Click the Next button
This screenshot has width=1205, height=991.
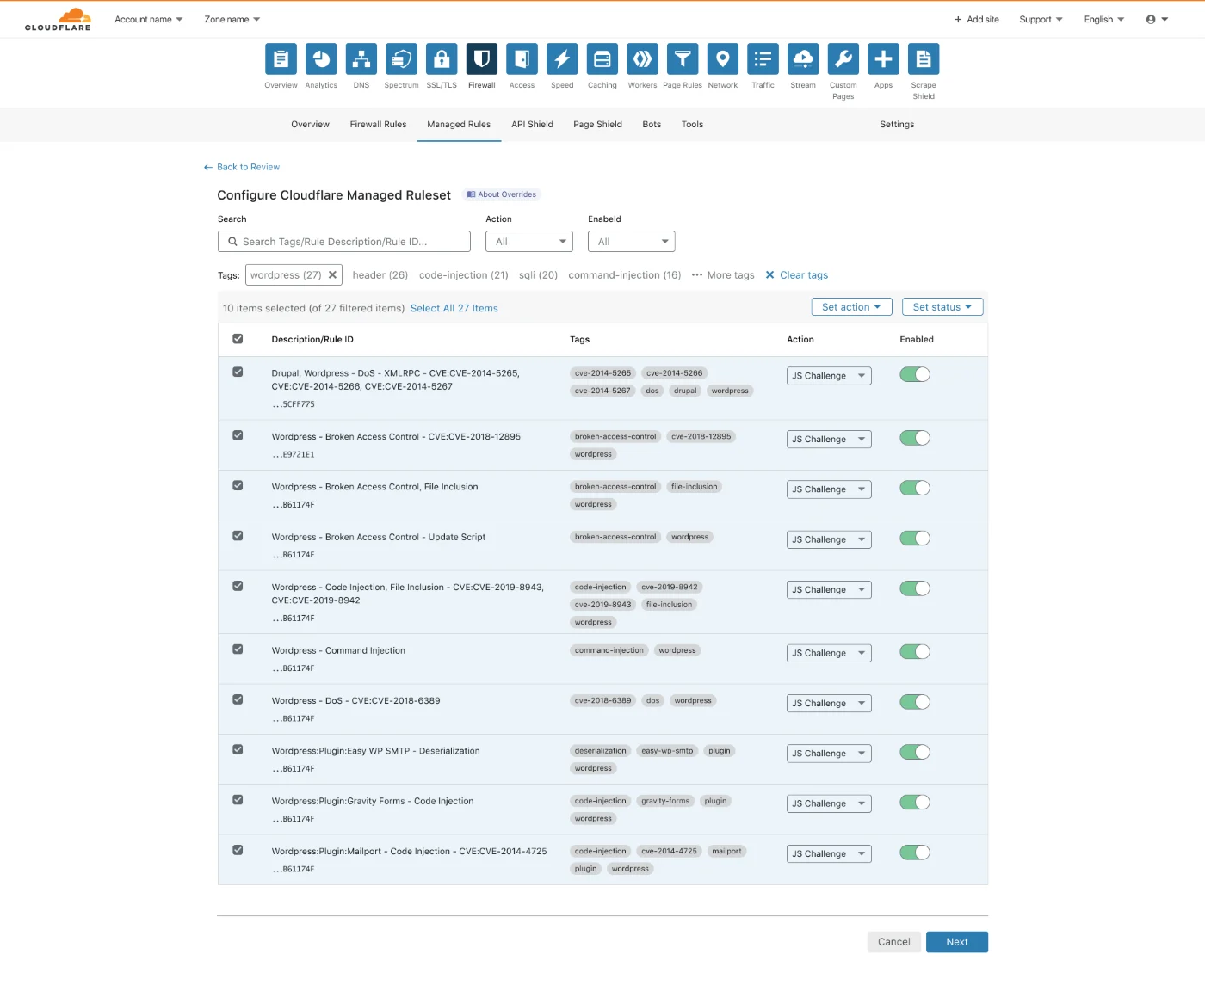(x=957, y=942)
